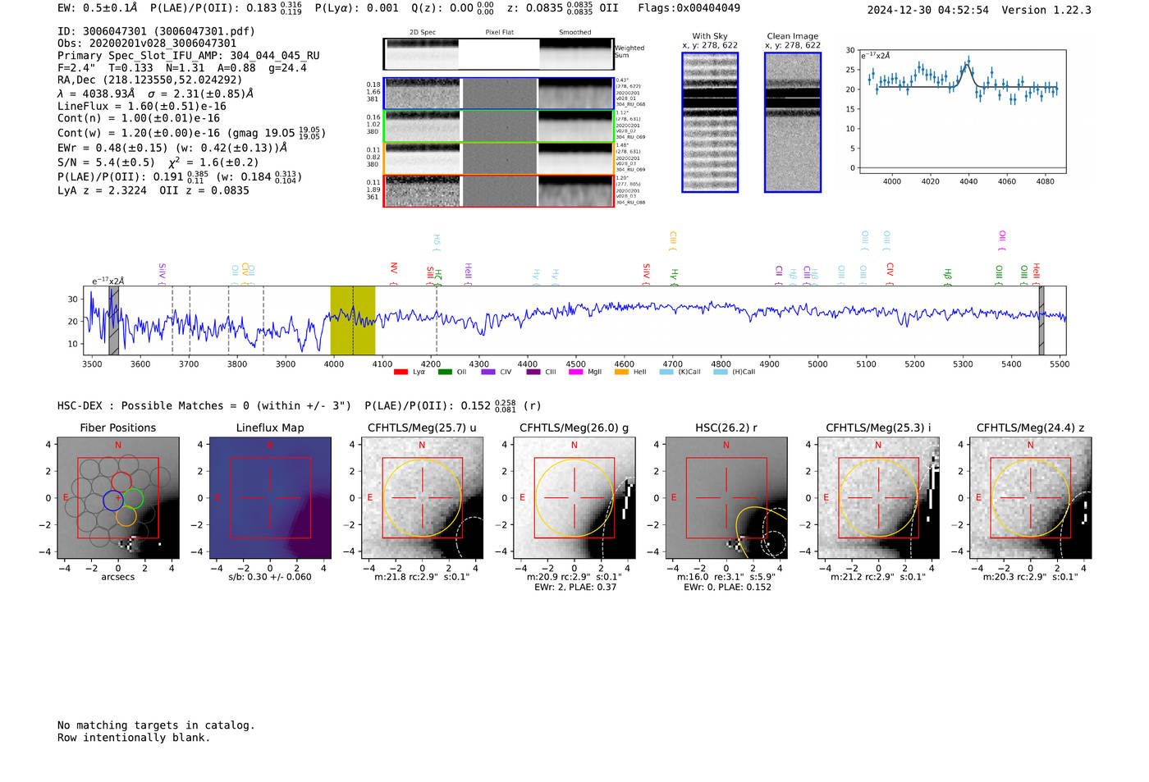1149x782 pixels.
Task: Click the hatched gray band near 5460
Action: click(x=1041, y=320)
